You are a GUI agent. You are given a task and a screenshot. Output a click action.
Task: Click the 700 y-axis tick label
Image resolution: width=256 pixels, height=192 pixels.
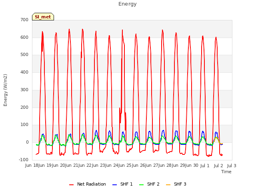coord(24,20)
